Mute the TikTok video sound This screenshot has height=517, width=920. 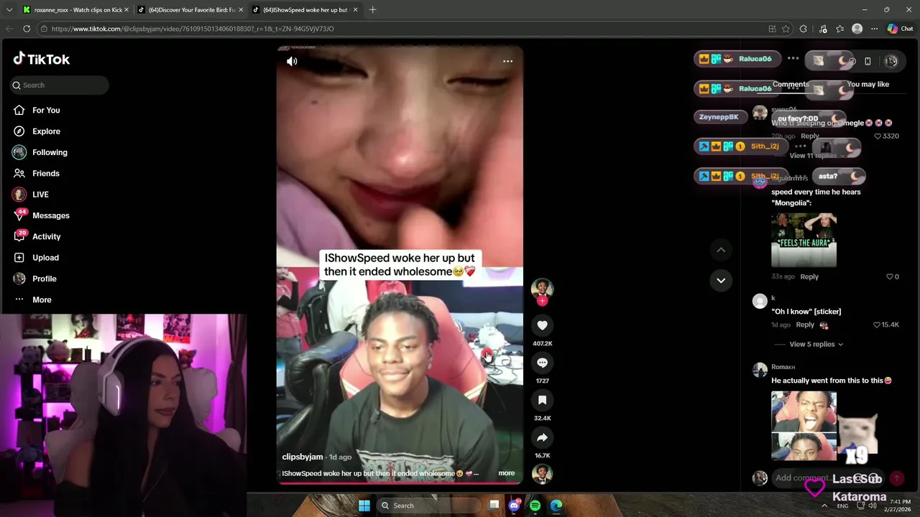(x=292, y=61)
